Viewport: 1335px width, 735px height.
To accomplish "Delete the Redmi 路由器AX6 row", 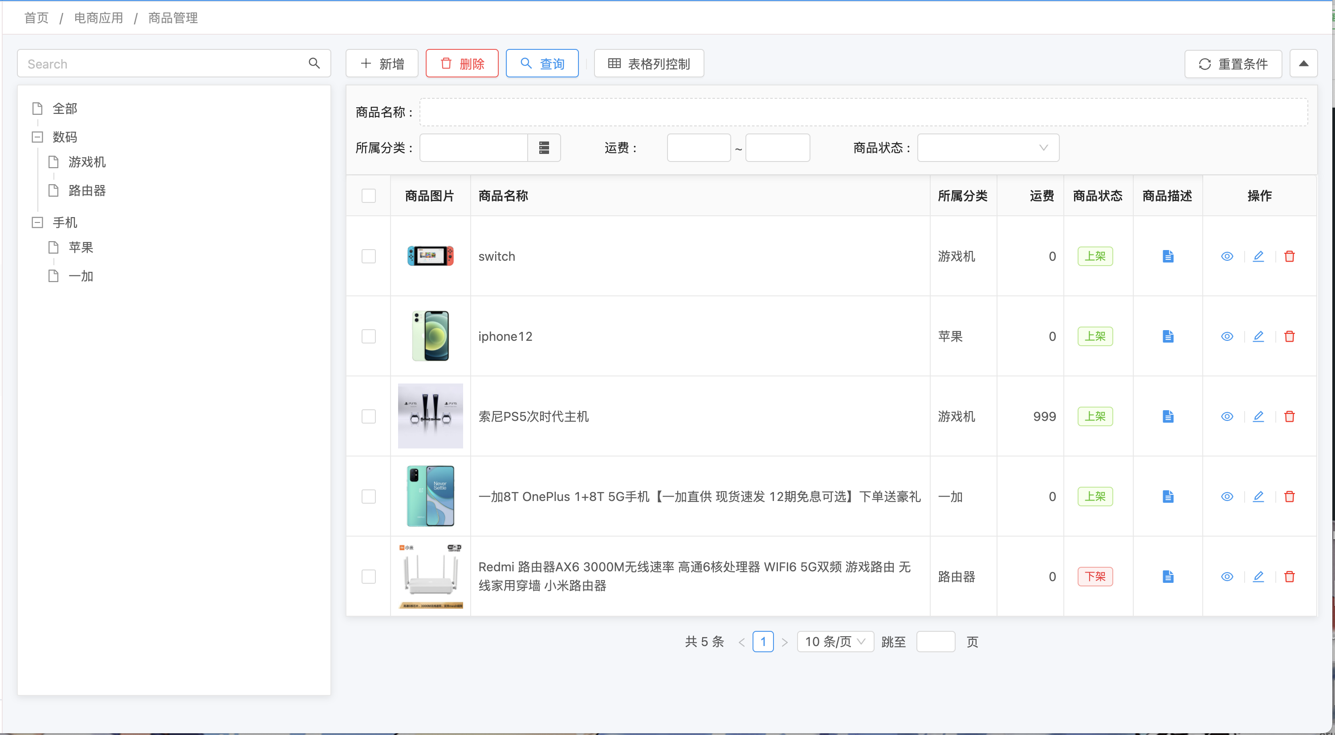I will 1290,577.
